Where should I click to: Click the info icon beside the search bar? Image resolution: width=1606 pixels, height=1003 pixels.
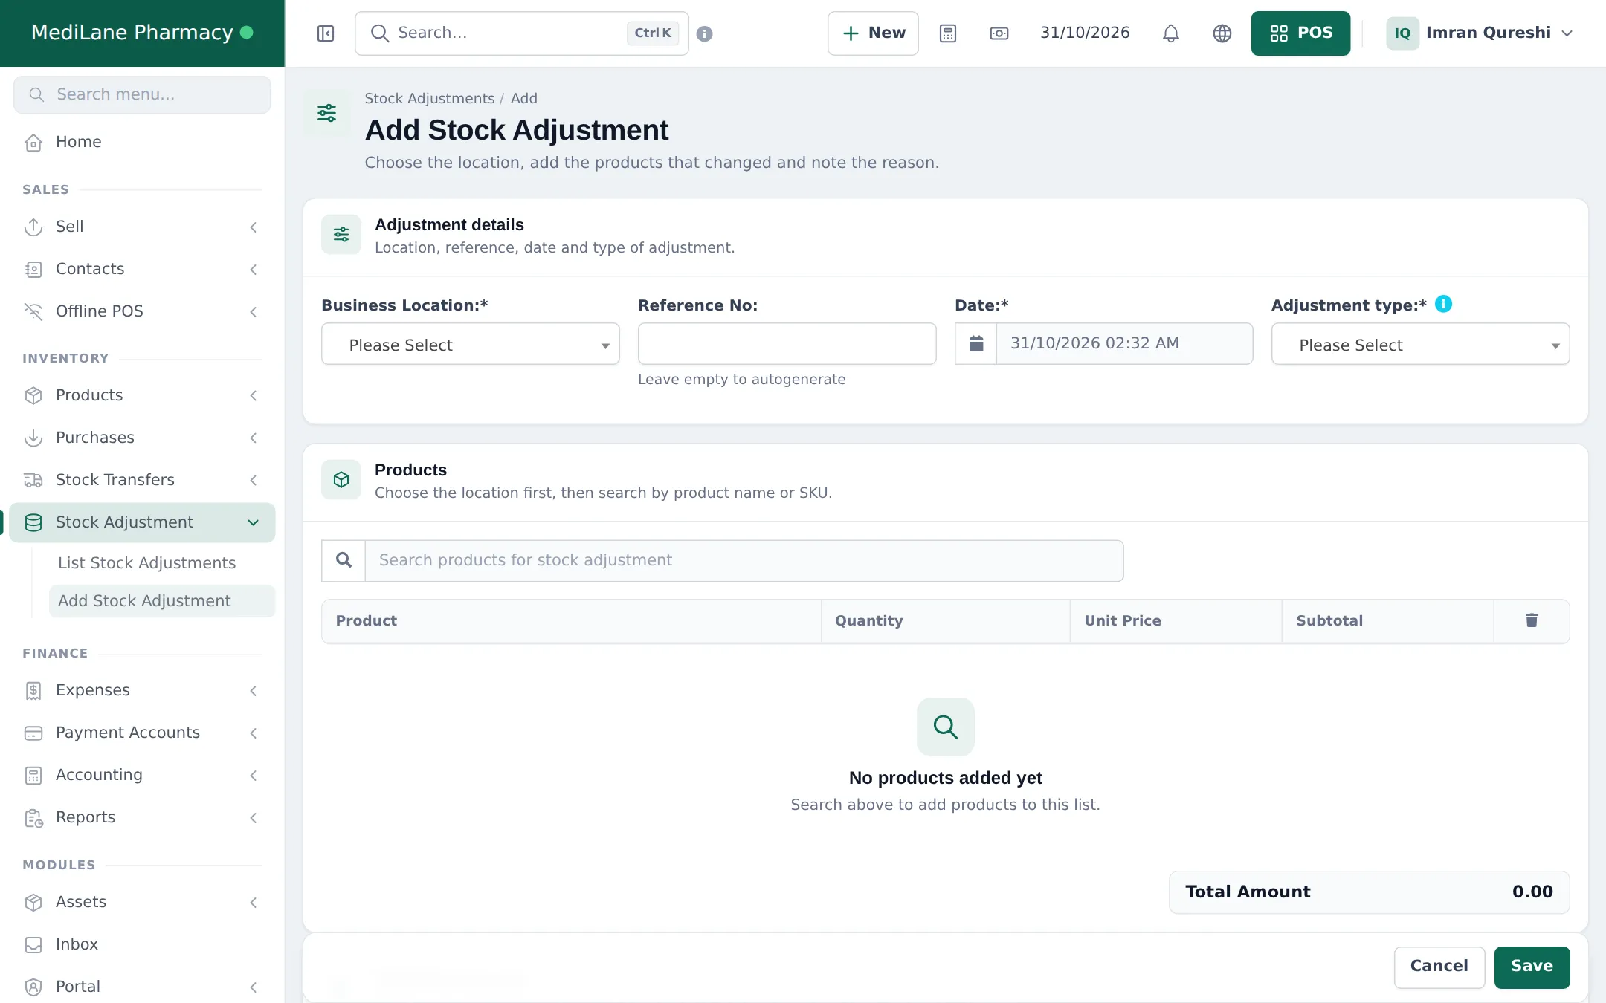tap(705, 33)
